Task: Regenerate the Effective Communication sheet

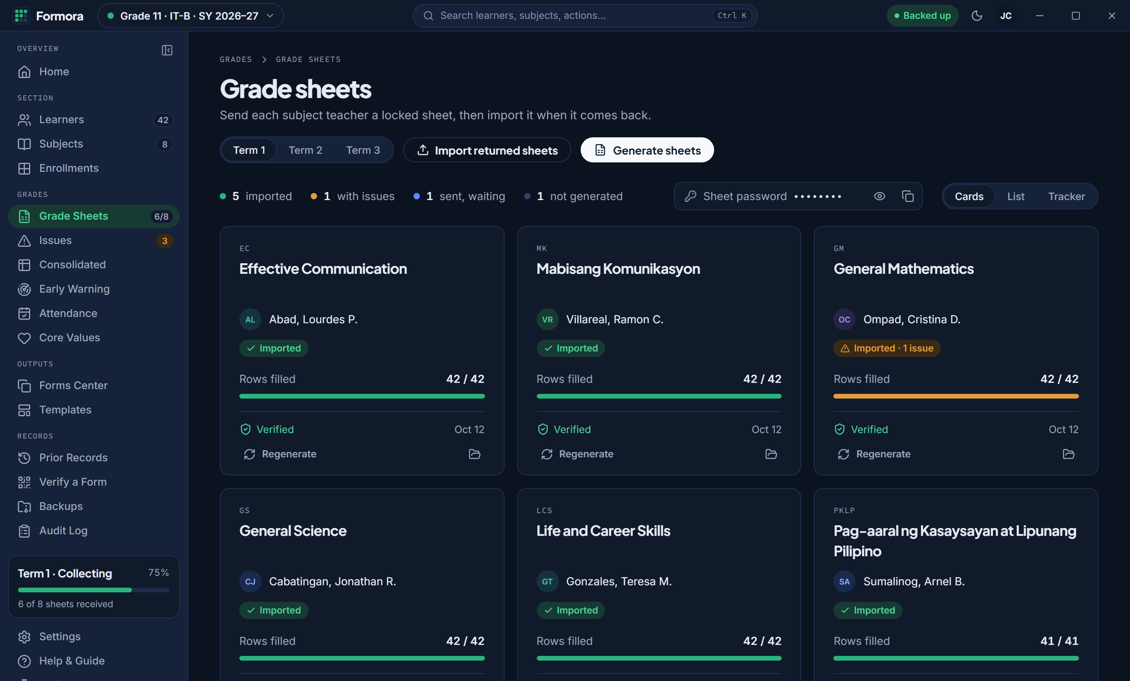Action: click(x=280, y=454)
